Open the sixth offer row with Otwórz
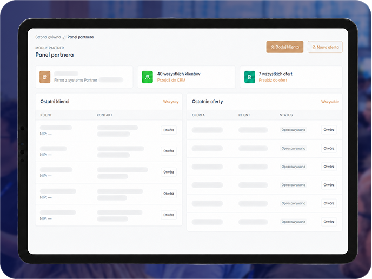The width and height of the screenshot is (372, 279). click(x=329, y=222)
